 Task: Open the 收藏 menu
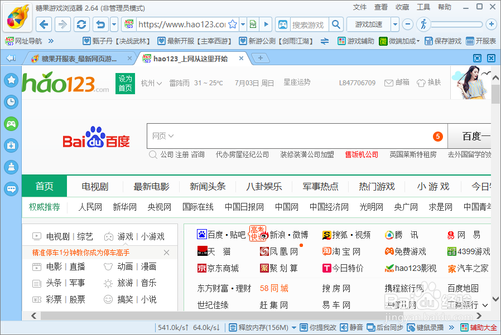point(402,7)
